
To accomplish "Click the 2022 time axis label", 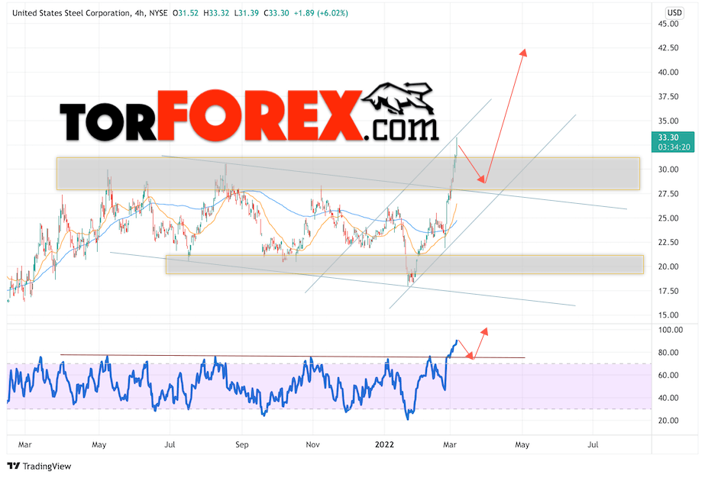I will point(384,444).
